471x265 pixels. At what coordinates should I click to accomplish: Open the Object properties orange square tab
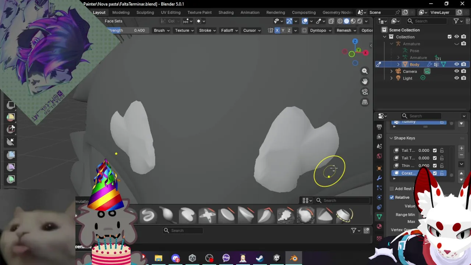pyautogui.click(x=379, y=168)
